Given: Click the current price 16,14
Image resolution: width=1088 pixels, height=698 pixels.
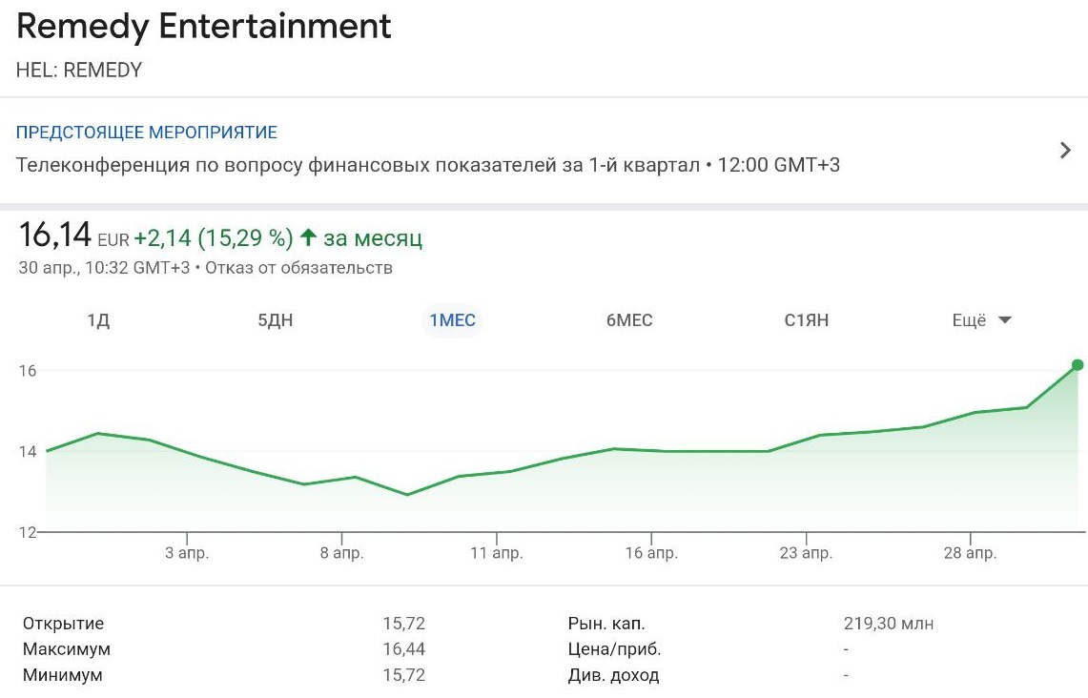Looking at the screenshot, I should click(x=55, y=235).
